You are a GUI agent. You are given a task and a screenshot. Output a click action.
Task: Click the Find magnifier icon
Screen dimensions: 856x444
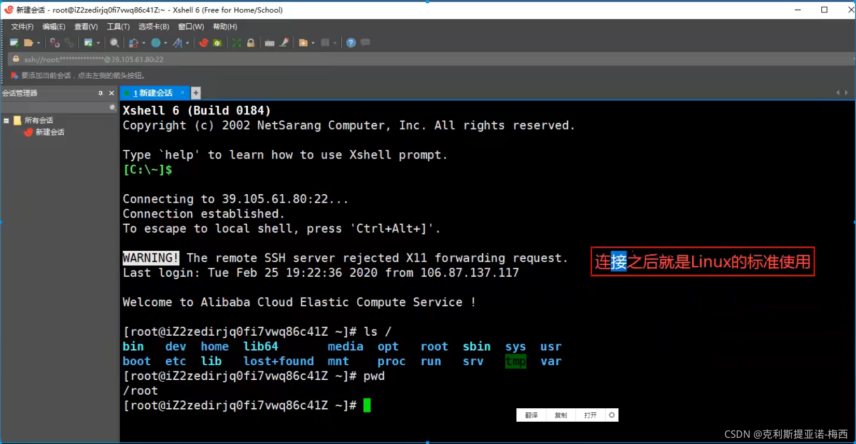click(x=115, y=43)
